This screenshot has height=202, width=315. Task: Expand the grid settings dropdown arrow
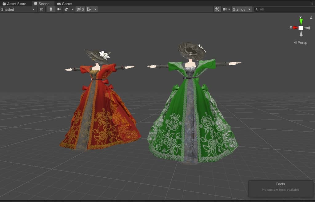tap(95, 9)
